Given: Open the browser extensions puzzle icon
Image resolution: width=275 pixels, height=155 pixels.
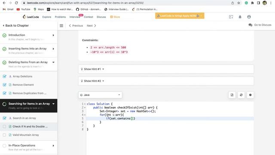Looking at the screenshot, I should [252, 3].
